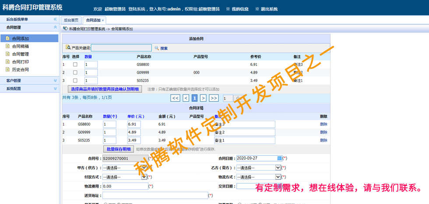The width and height of the screenshot is (429, 204).
Task: Open the 付款方式 dropdown
Action: (x=125, y=177)
